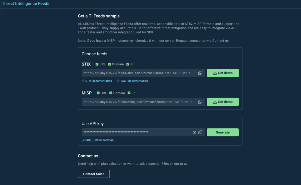Toggle the MISP Domain checkbox
Screen dimensions: 301x185
pyautogui.click(x=111, y=93)
